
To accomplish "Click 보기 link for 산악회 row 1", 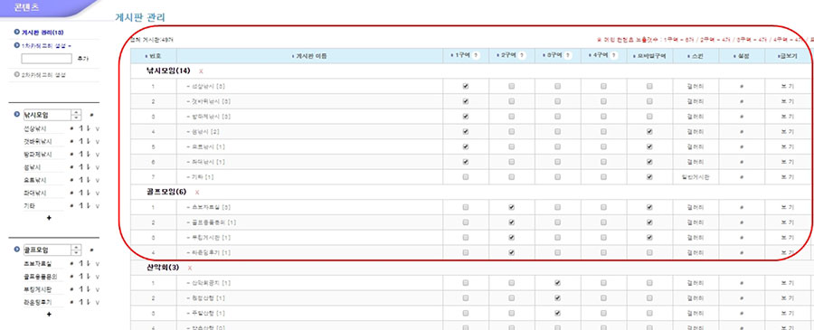I will [787, 283].
